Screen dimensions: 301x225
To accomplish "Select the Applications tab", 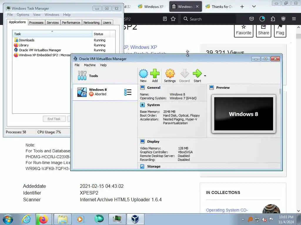I will [x=17, y=22].
